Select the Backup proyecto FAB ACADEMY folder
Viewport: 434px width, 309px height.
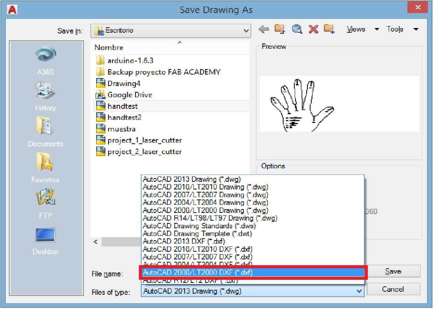[158, 72]
